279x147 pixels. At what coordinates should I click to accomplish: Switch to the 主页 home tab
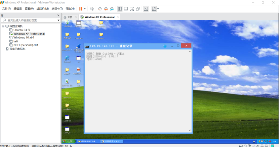pos(68,17)
